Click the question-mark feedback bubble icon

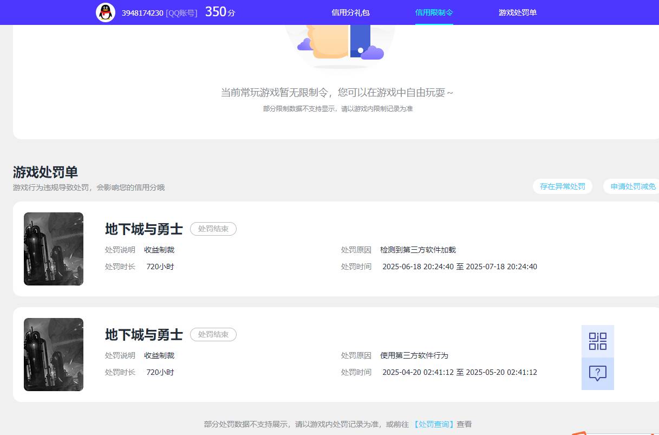click(x=597, y=374)
